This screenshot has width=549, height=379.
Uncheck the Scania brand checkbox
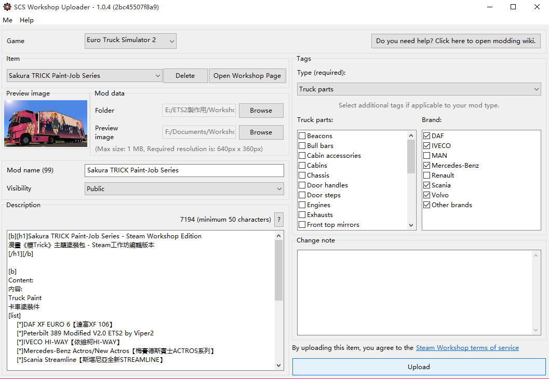tap(427, 185)
